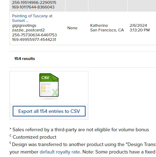Open Painting of Tuscany at Sunset link
The image size is (156, 157).
pos(32,18)
